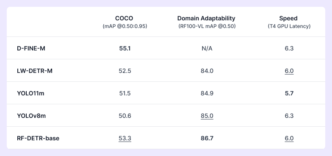Click the underlined 85.0 value
Screen dimensions: 332x156
pos(207,116)
